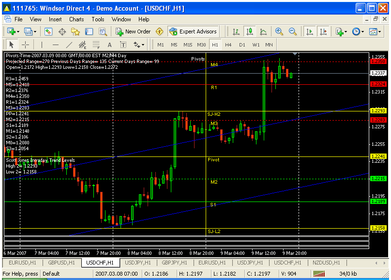Expand the Periodicity clock dropdown
This screenshot has width=391, height=280.
pos(358,31)
